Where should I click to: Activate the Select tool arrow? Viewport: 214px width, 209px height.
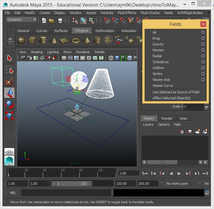(x=9, y=58)
